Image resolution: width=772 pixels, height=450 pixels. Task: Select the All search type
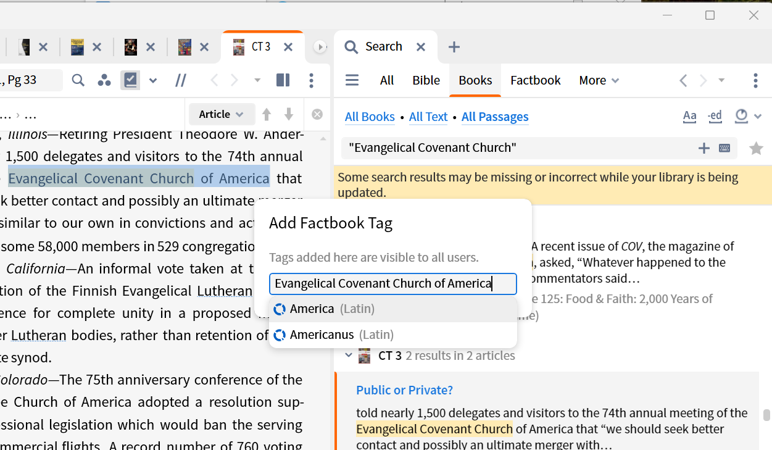point(387,80)
